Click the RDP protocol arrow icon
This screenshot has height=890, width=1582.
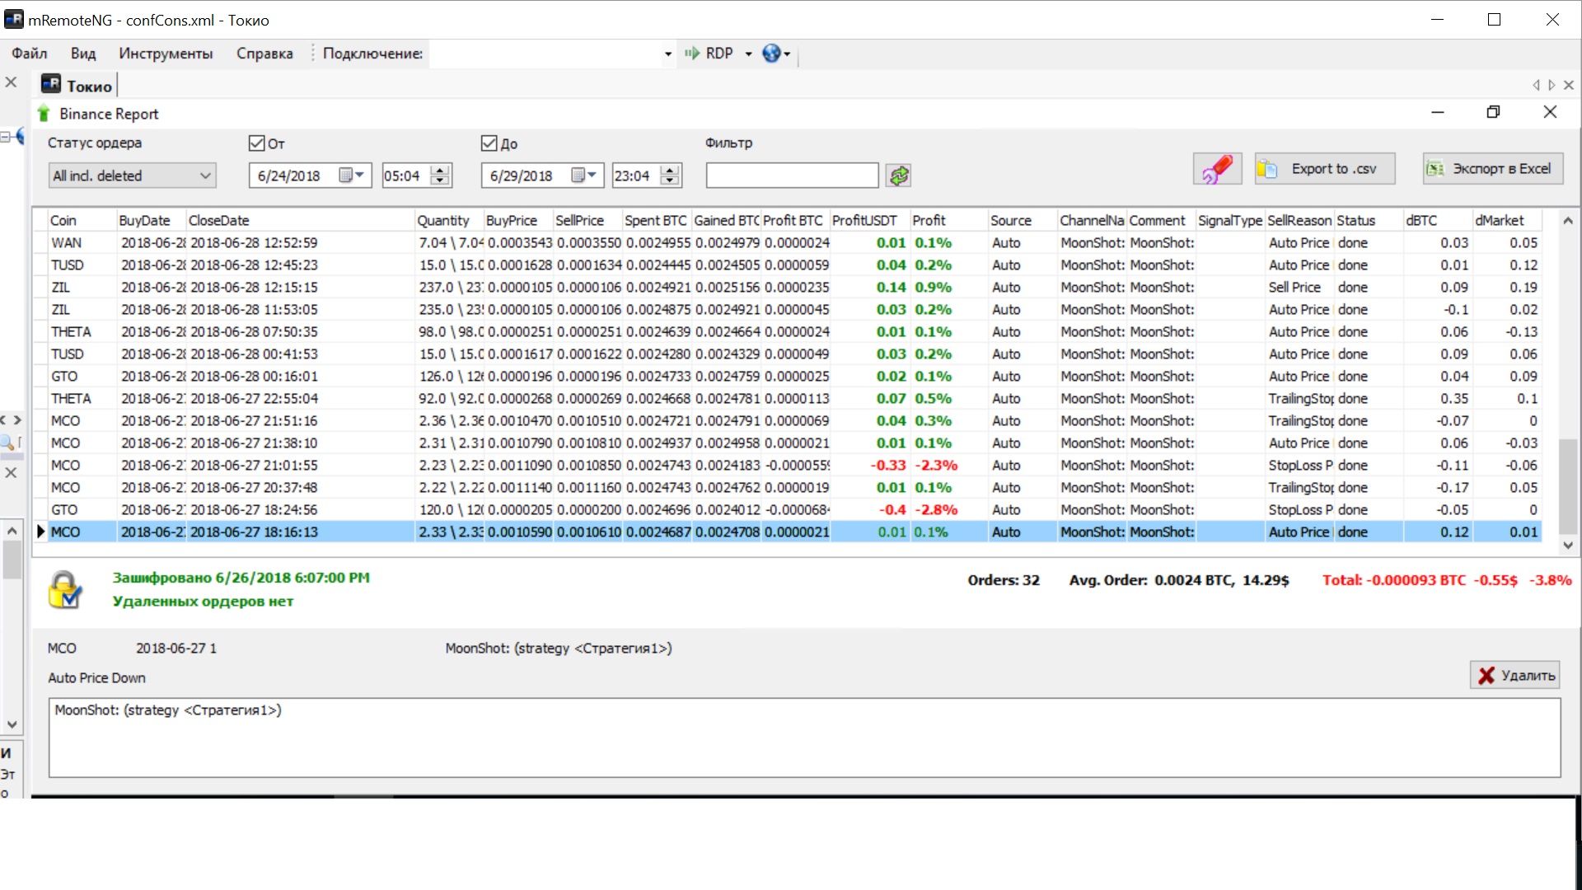coord(691,54)
